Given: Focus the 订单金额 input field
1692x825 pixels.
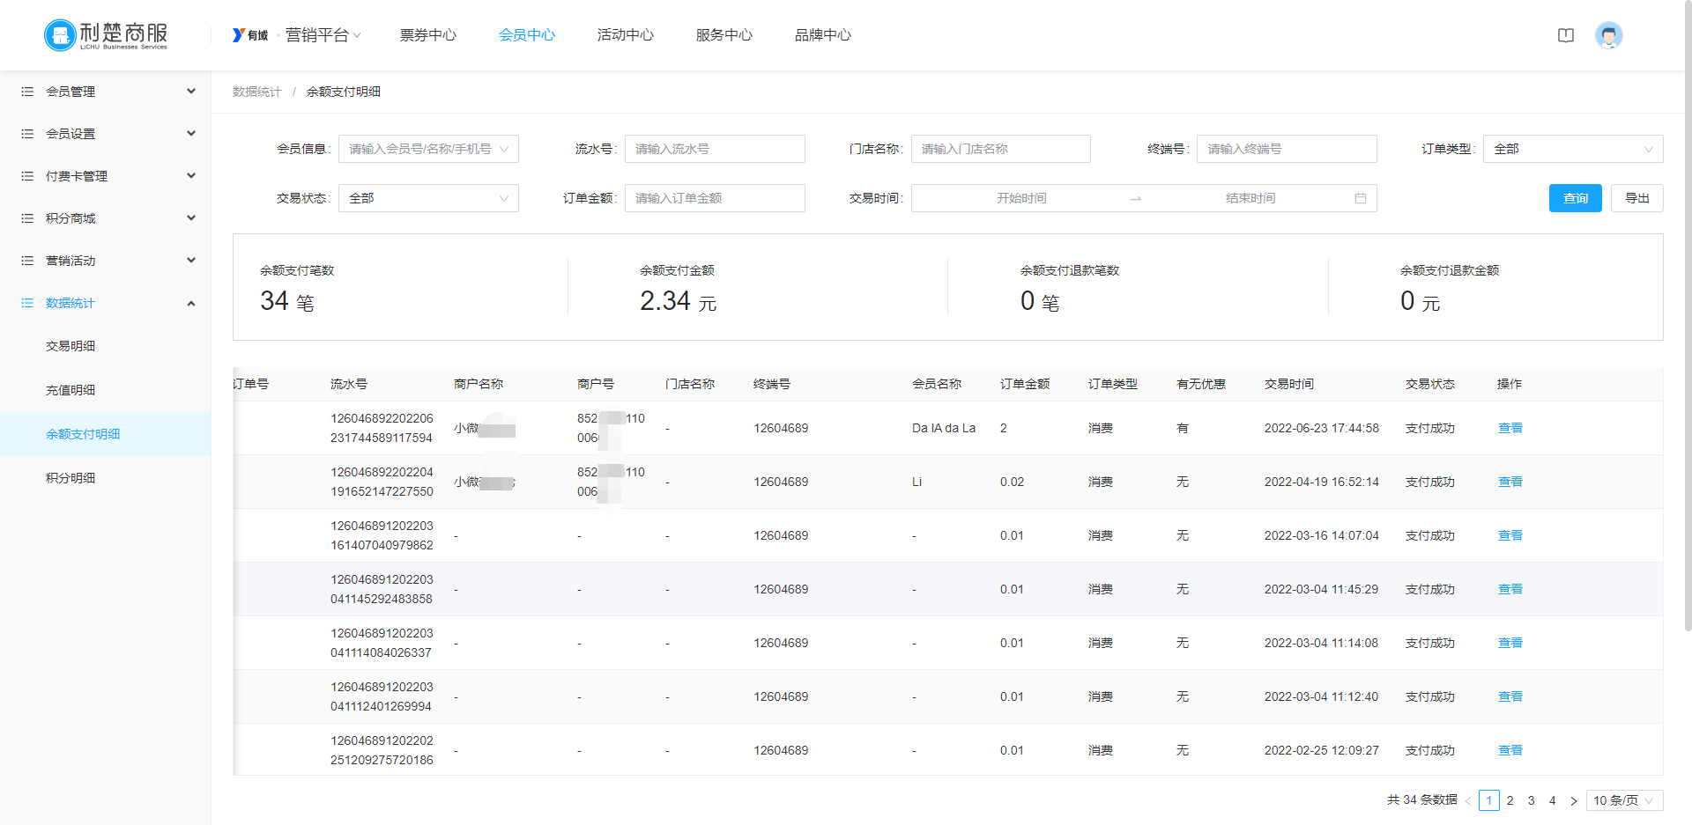Looking at the screenshot, I should (x=715, y=198).
